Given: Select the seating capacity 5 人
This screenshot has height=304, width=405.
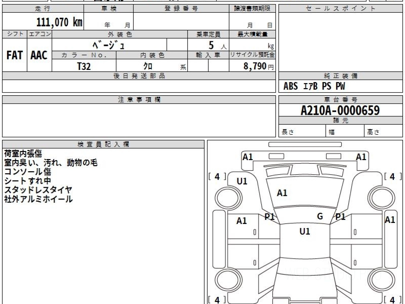Looking at the screenshot, I should pos(217,45).
